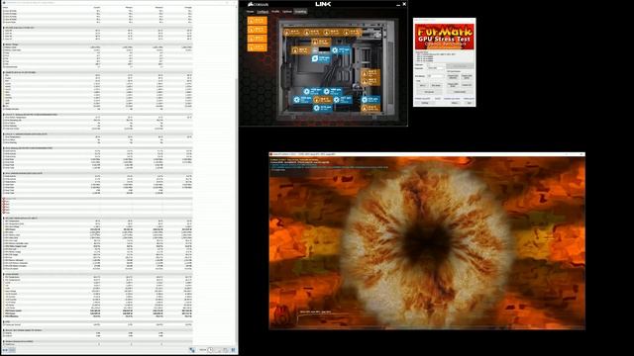Click the GPU-Z button in FurMark
This screenshot has height=356, width=634.
coord(423,85)
